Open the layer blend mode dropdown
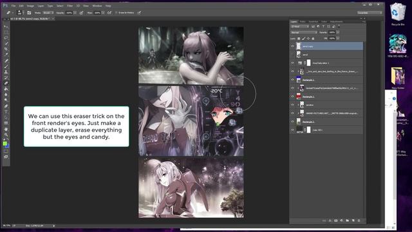 pyautogui.click(x=304, y=32)
